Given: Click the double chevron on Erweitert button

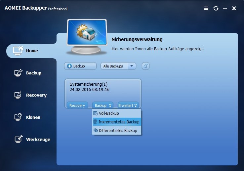Looking at the screenshot, I should point(136,106).
